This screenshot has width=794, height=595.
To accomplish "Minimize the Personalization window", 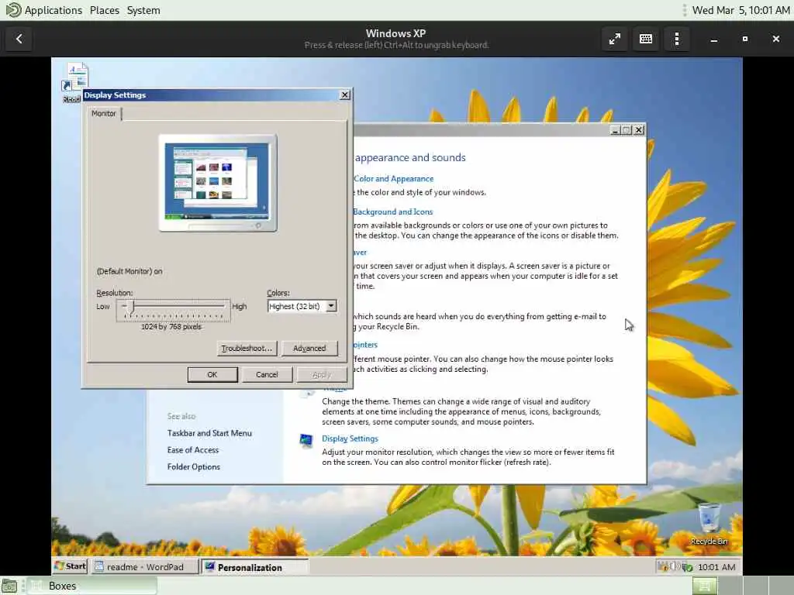I will pyautogui.click(x=615, y=130).
